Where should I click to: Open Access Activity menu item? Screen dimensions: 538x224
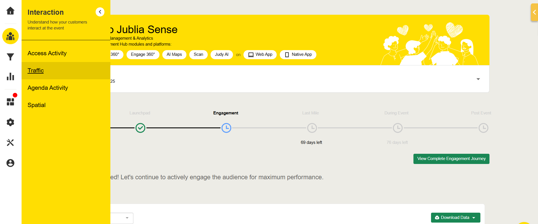point(47,53)
